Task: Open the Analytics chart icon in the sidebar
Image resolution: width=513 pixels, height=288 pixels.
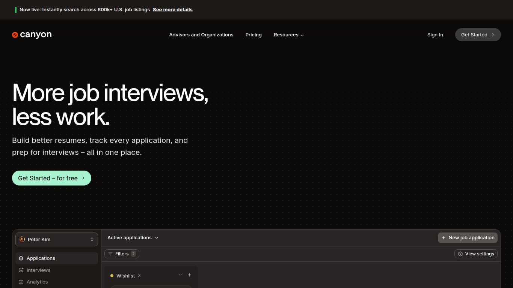Action: tap(21, 282)
